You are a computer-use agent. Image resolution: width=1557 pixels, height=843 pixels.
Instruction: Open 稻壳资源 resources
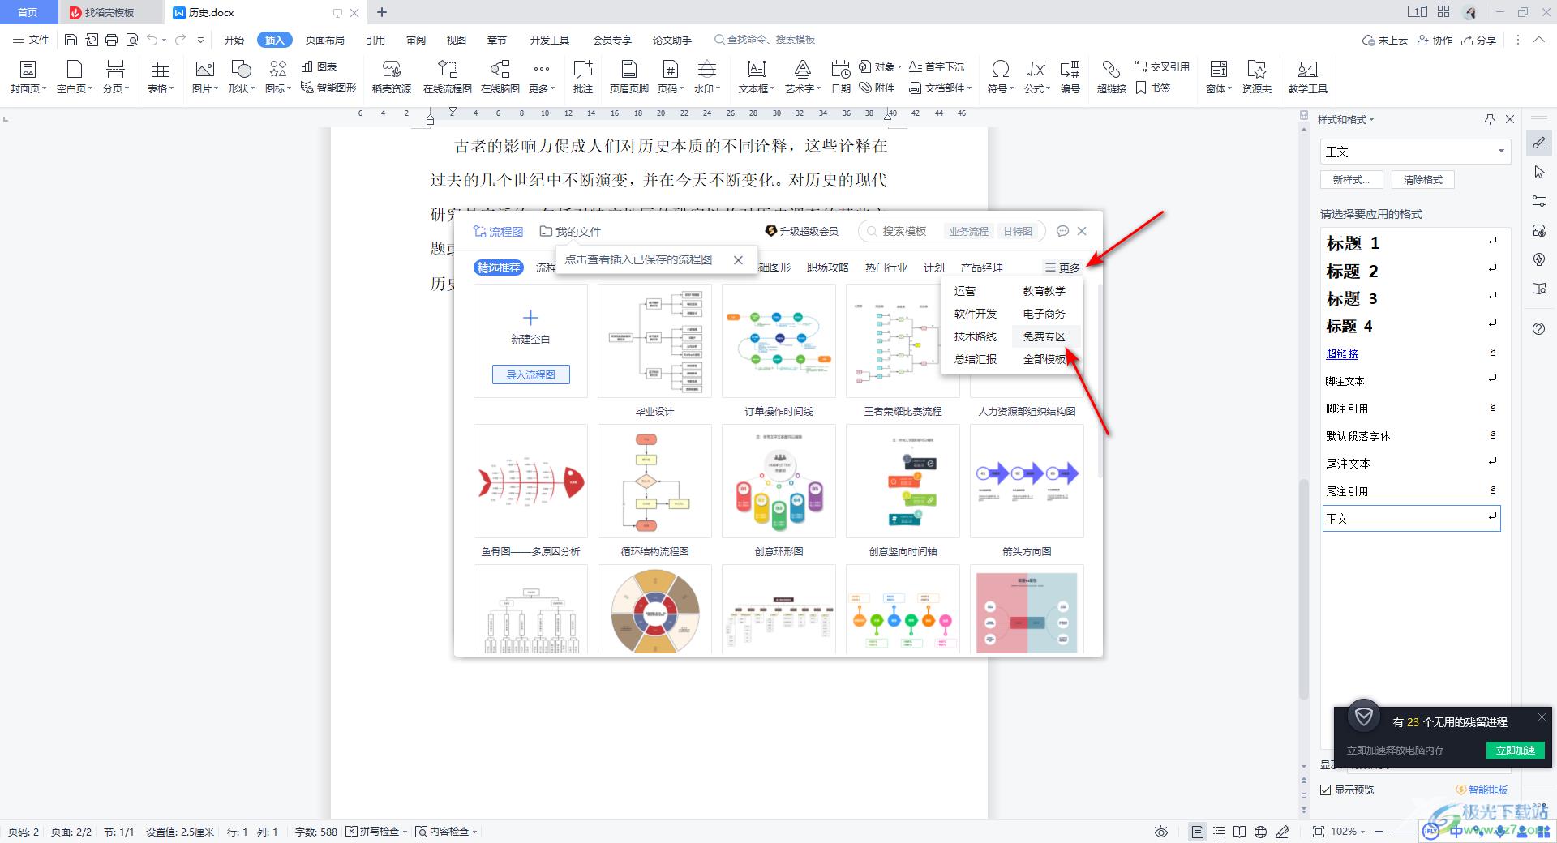click(x=392, y=77)
